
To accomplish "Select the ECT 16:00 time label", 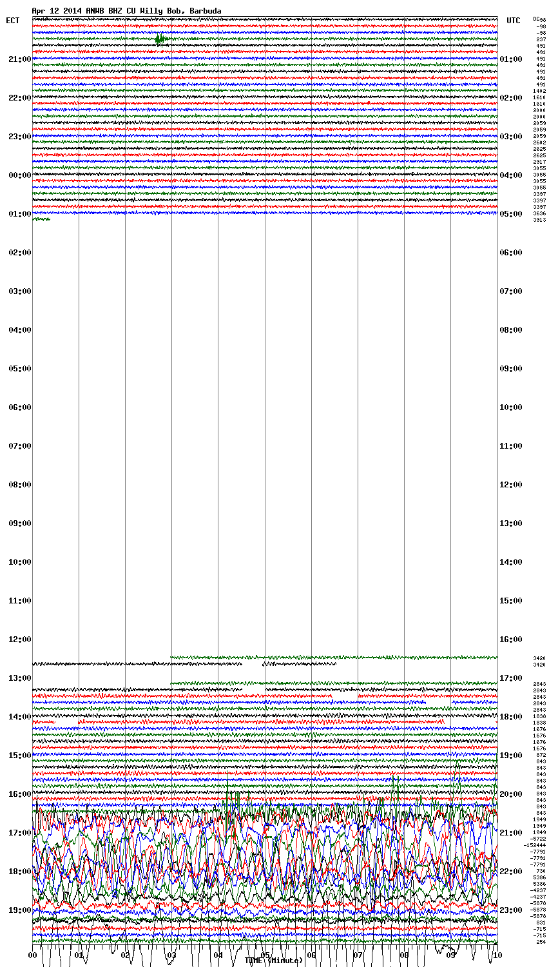I will click(20, 794).
